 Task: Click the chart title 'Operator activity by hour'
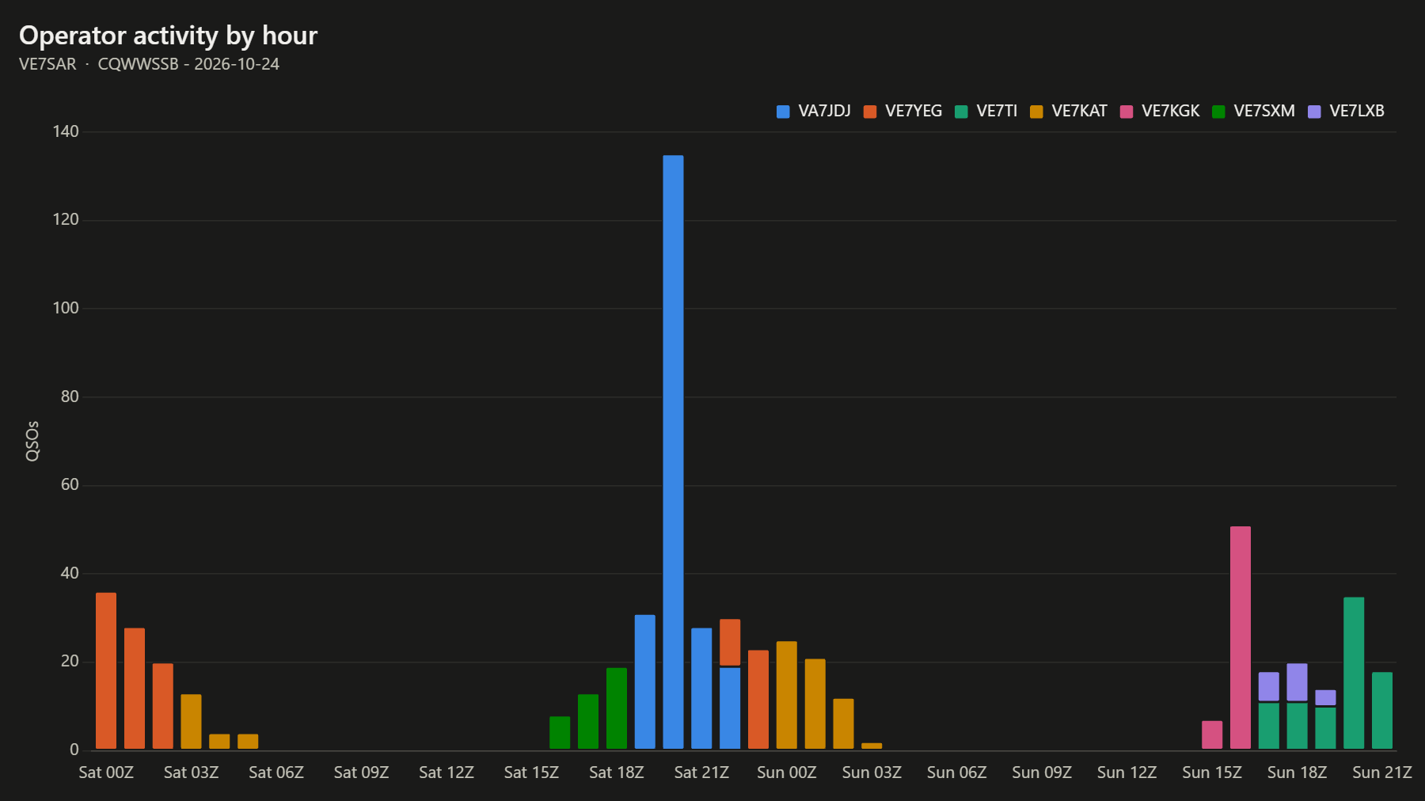point(168,36)
